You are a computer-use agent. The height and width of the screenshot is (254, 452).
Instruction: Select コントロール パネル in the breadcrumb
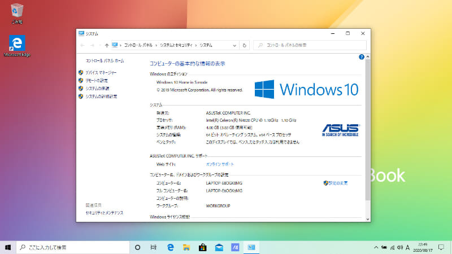(x=138, y=45)
